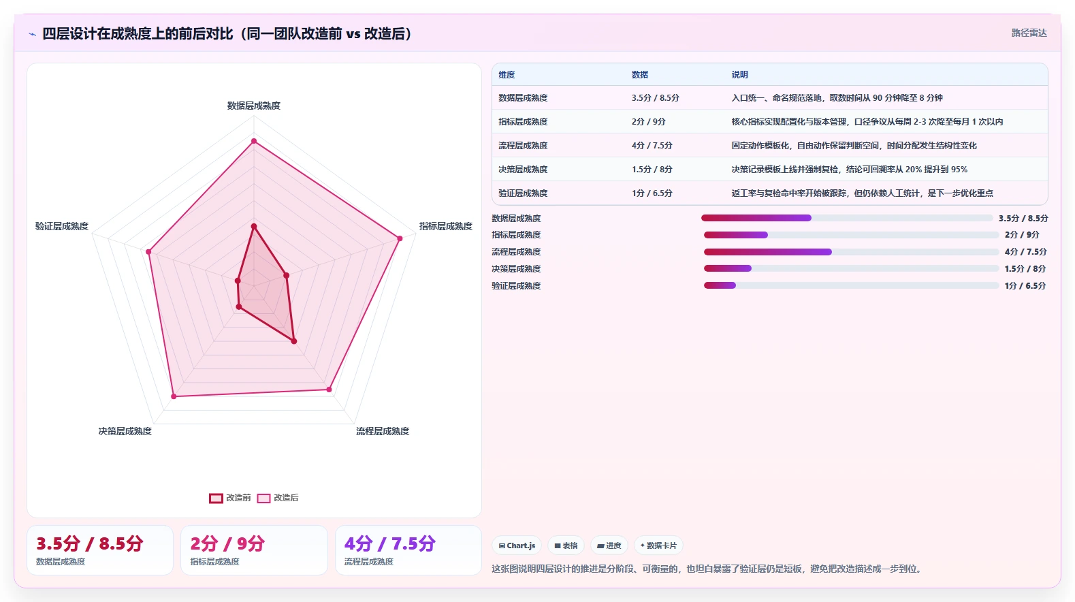Click the 维度 table column header

[x=507, y=75]
